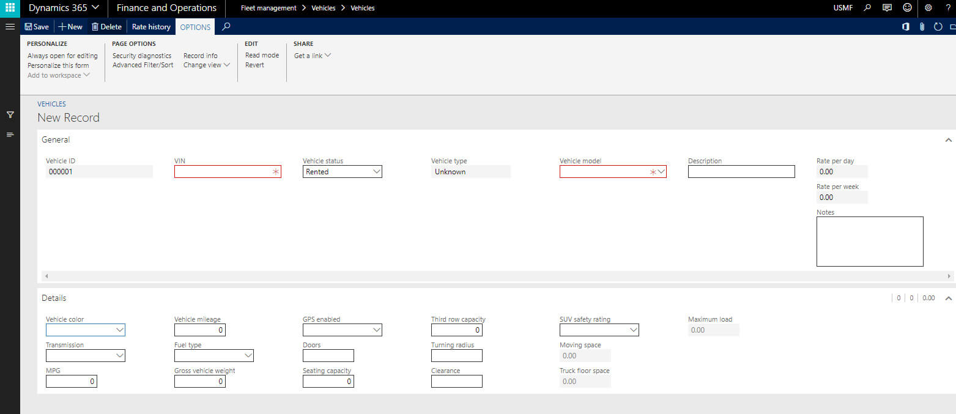Click the Description field
Screen dimensions: 956x414
pos(741,172)
